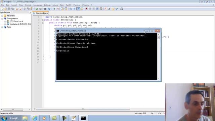
Task: Toggle the highlighted Indent Guide toolbar button
Action: coord(78,9)
